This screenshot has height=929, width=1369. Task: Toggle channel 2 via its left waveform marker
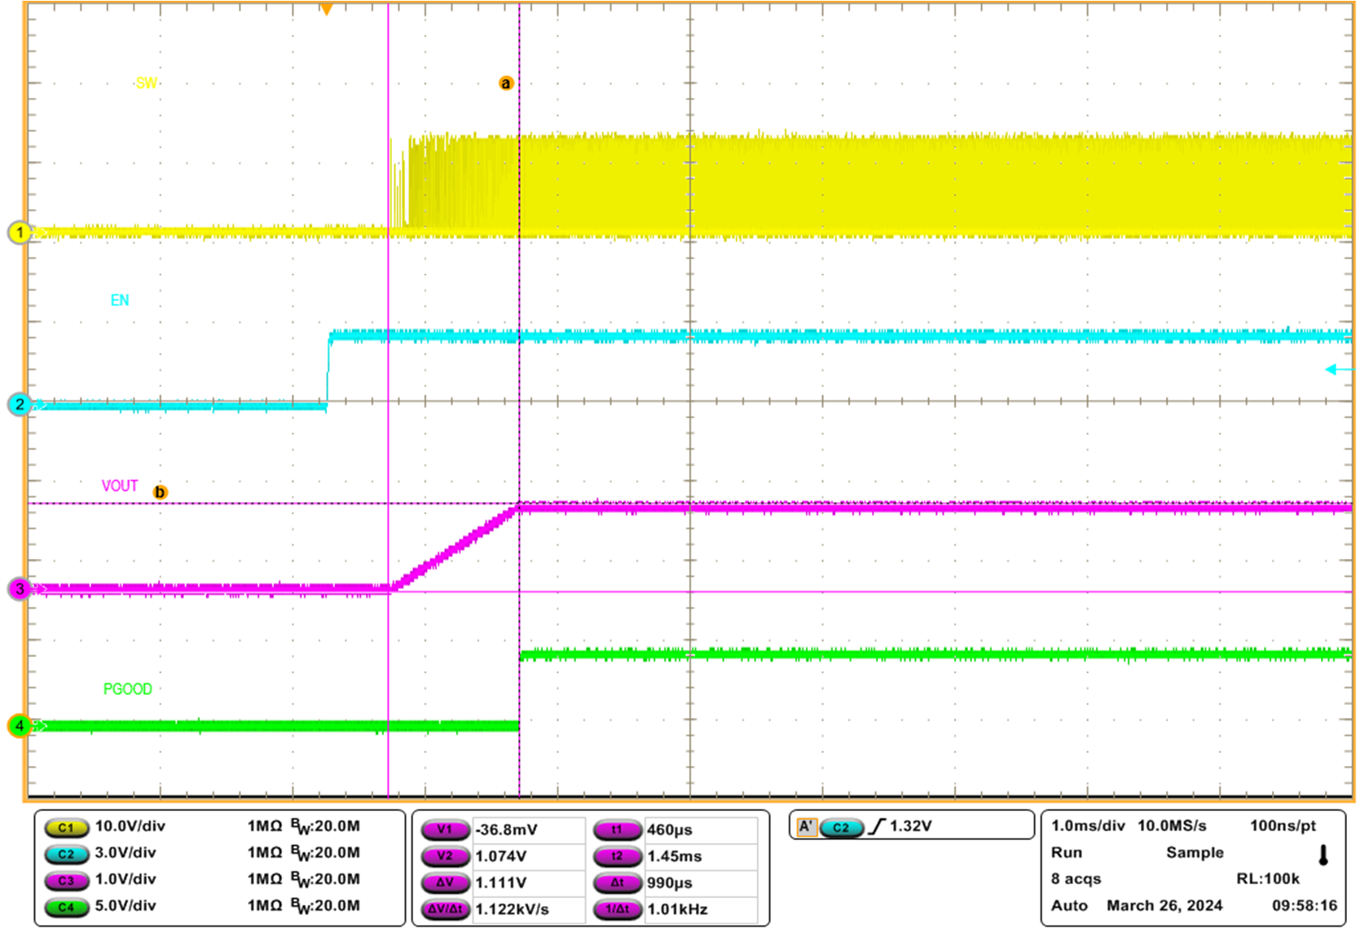point(18,405)
